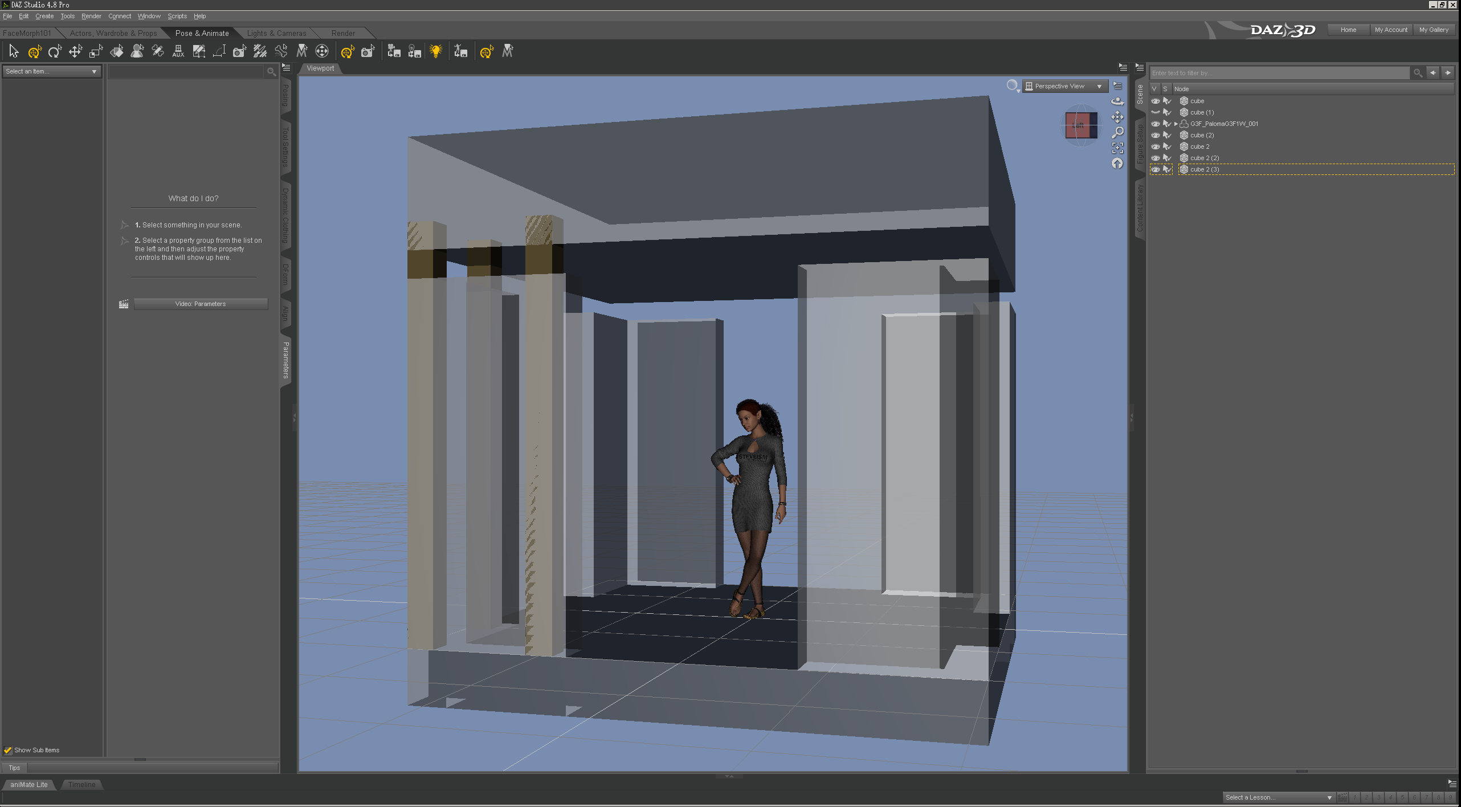Switch to the Lights & Cameras tab

(x=276, y=33)
